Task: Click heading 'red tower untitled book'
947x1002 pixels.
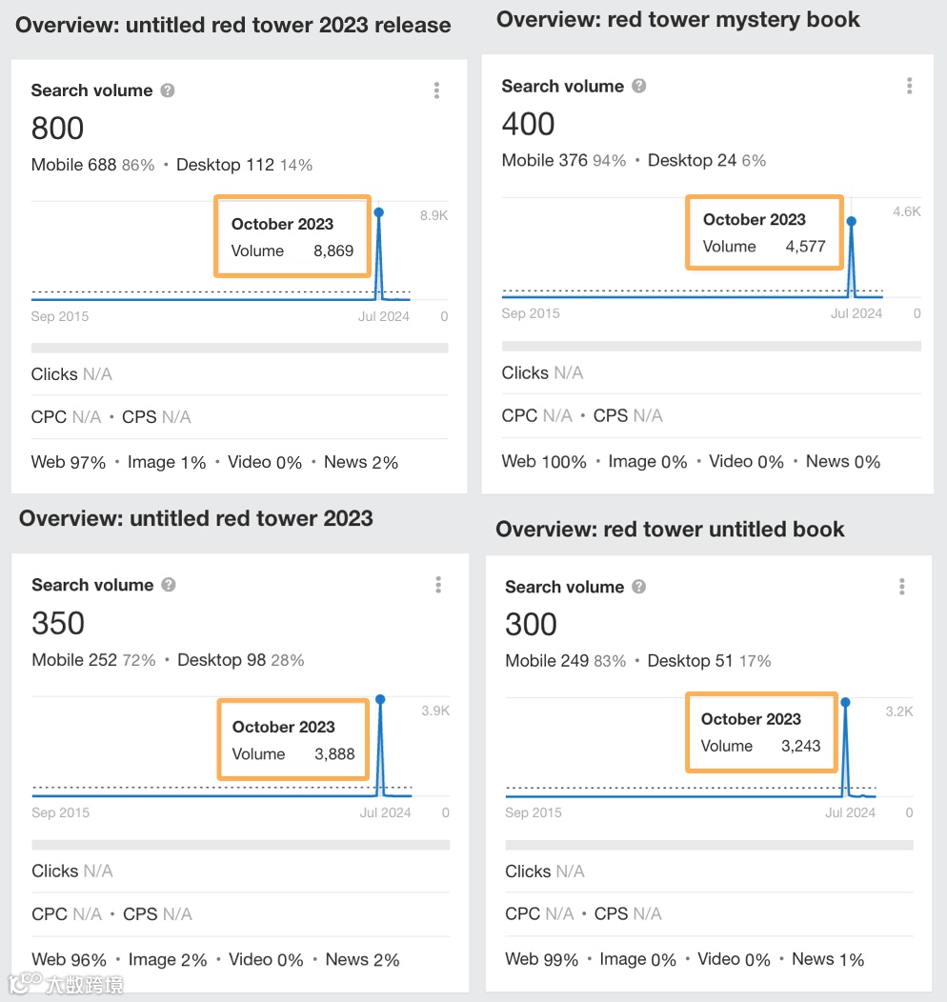Action: tap(670, 530)
